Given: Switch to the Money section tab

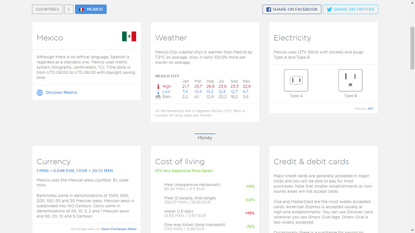Looking at the screenshot, I should pos(205,137).
